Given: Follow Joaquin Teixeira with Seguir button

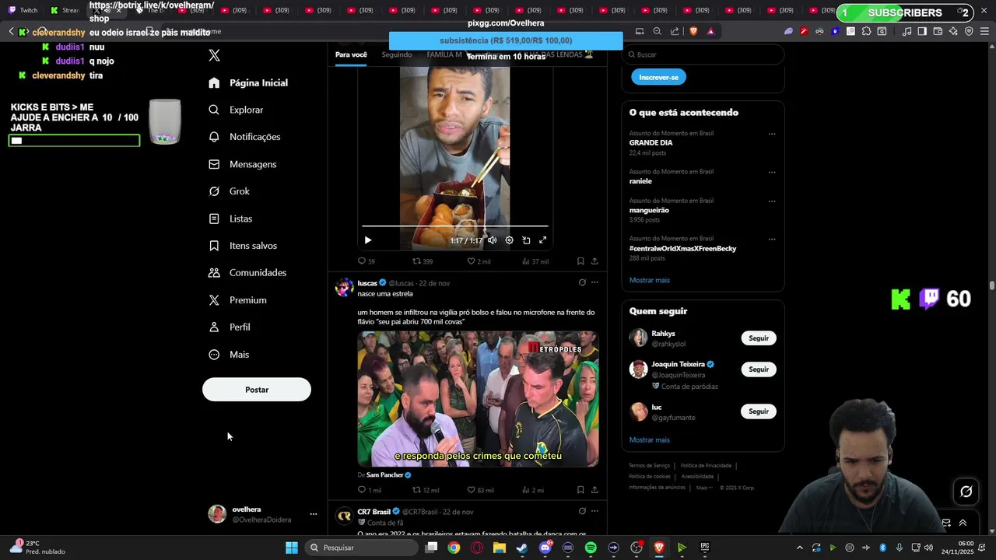Looking at the screenshot, I should click(759, 369).
